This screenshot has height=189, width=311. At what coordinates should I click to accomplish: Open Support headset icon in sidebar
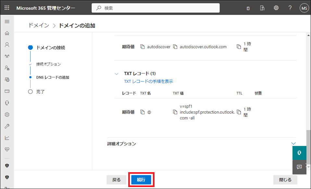[7, 103]
